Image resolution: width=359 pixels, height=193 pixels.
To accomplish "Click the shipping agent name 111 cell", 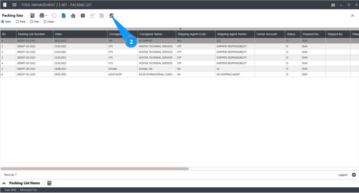I will pyautogui.click(x=235, y=41).
